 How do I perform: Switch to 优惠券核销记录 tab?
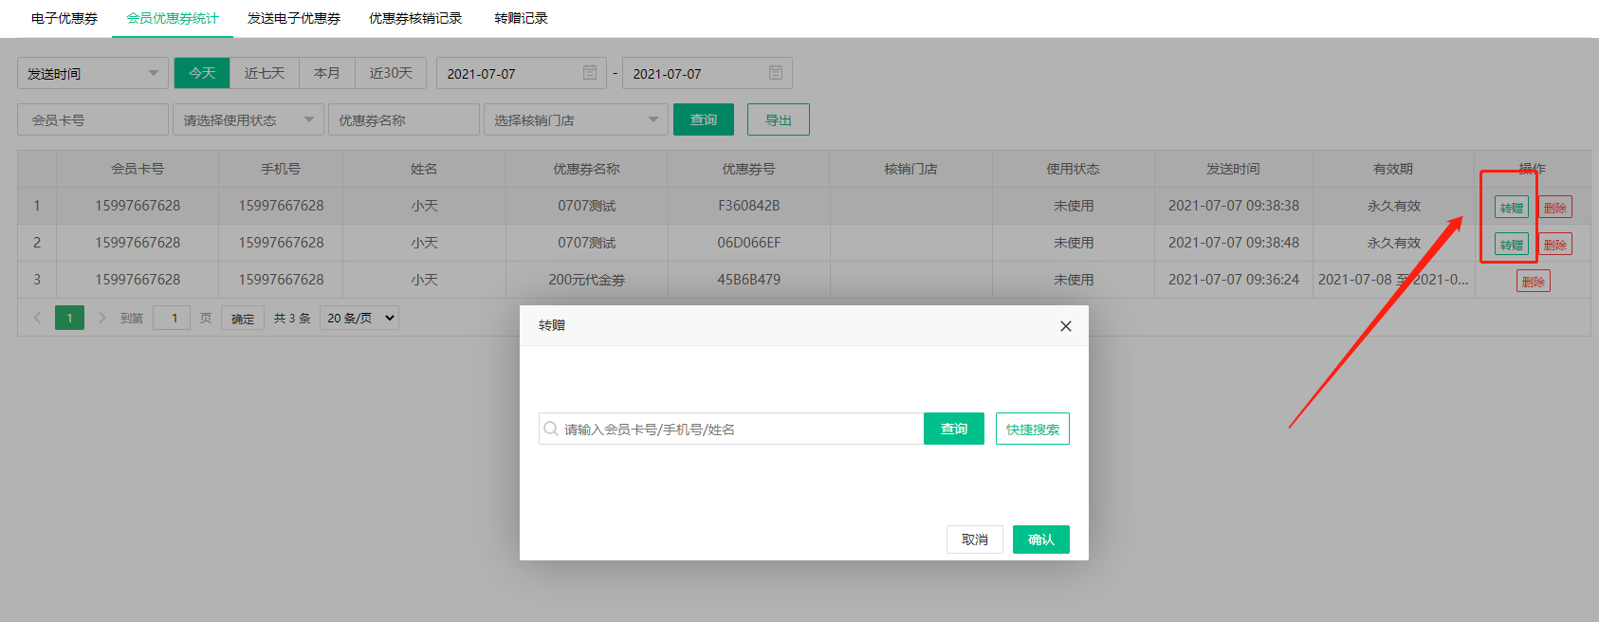[415, 18]
